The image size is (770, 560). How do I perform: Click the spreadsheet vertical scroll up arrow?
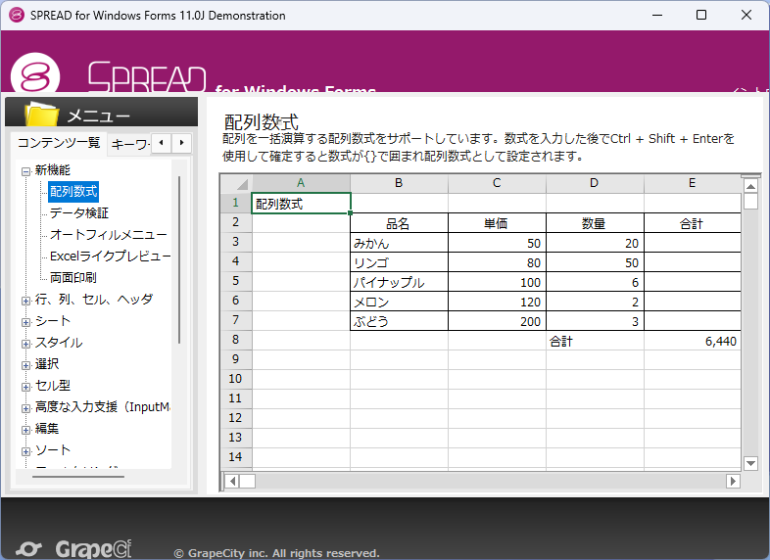(750, 186)
